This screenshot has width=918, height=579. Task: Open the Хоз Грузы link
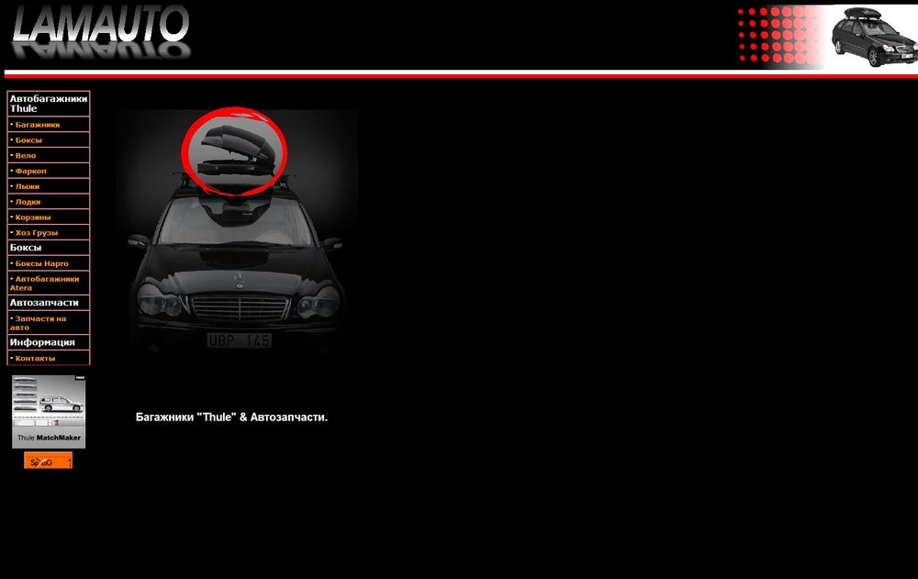37,232
